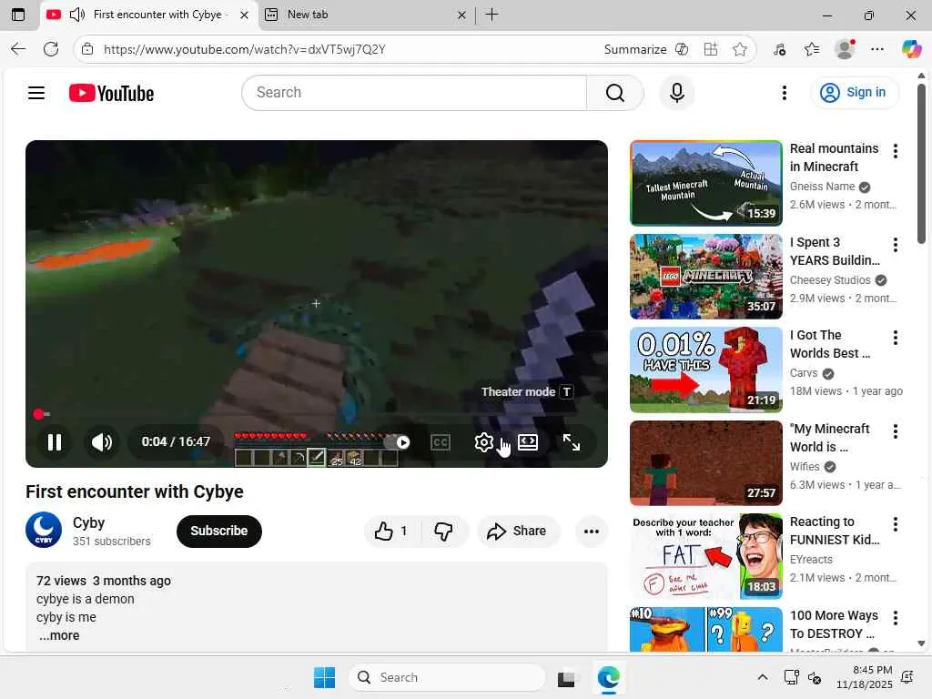Open a new browser tab plus
The height and width of the screenshot is (699, 932).
492,15
